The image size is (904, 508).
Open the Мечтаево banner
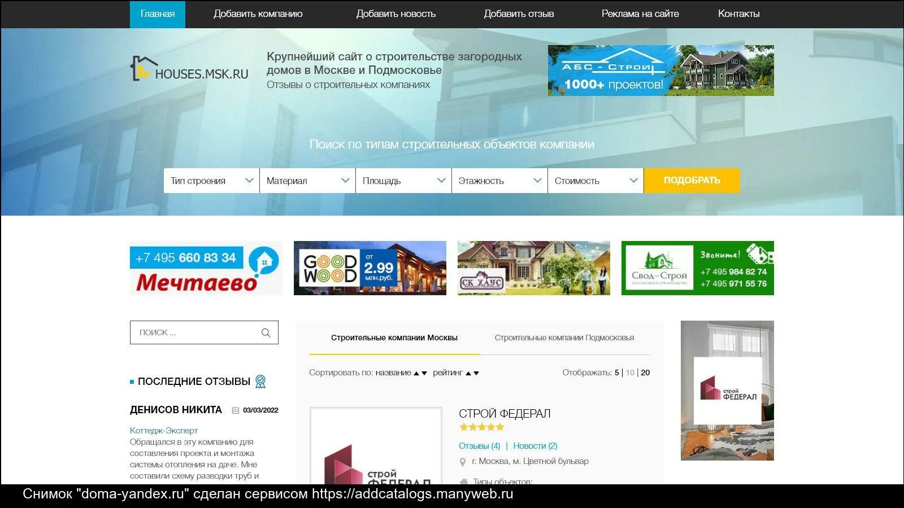206,268
